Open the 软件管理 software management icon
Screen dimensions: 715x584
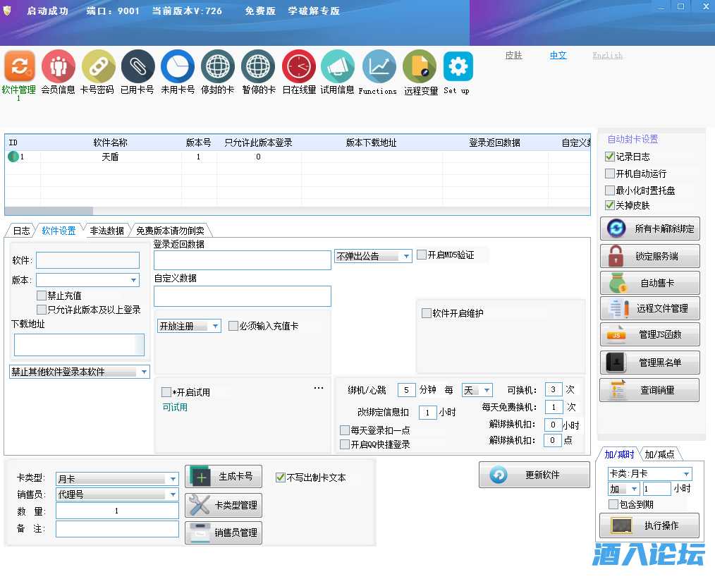19,67
